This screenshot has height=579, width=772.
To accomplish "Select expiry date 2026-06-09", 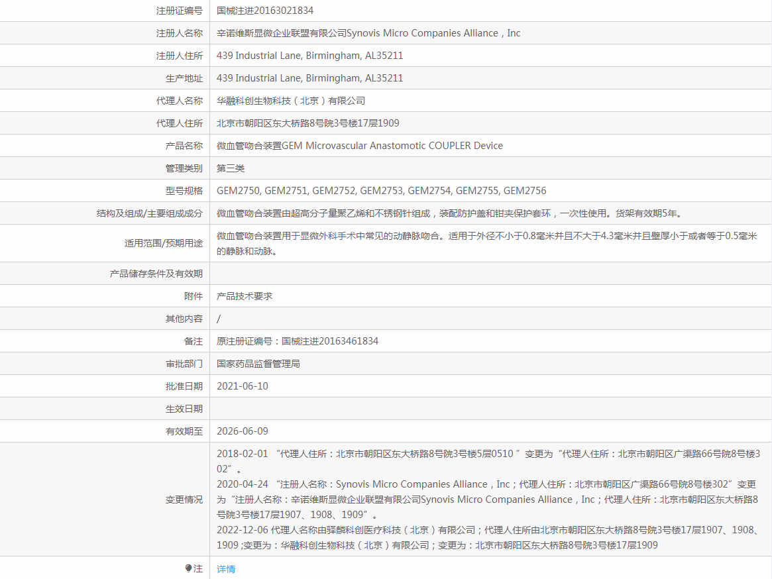I will click(x=243, y=431).
